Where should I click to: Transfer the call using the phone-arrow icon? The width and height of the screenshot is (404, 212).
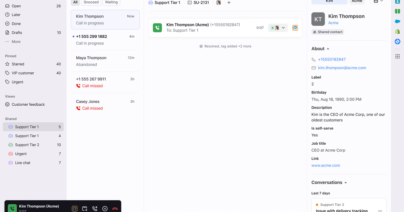pos(95,208)
